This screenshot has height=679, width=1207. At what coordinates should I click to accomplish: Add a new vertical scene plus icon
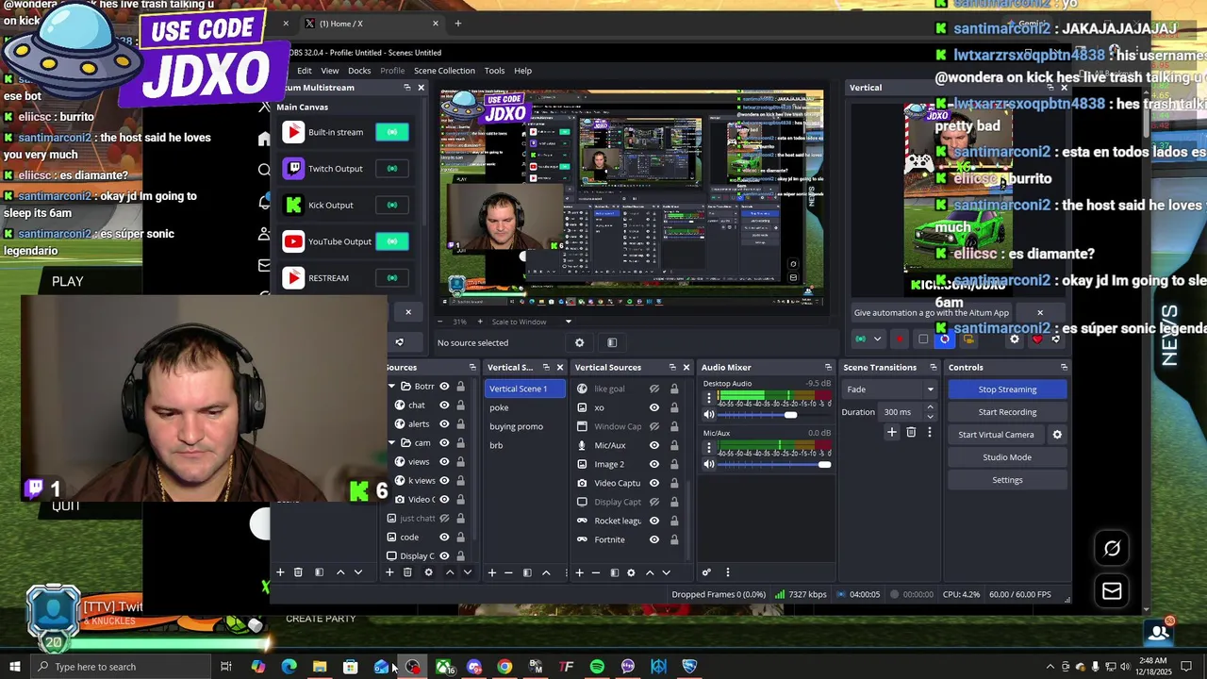pyautogui.click(x=491, y=572)
